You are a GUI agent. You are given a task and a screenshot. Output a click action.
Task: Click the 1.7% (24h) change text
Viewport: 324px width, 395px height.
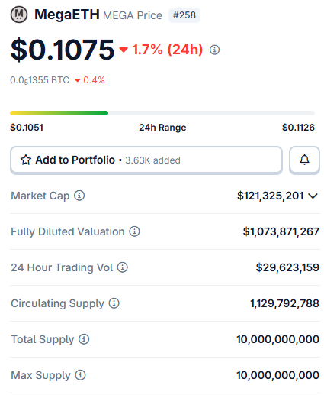168,50
